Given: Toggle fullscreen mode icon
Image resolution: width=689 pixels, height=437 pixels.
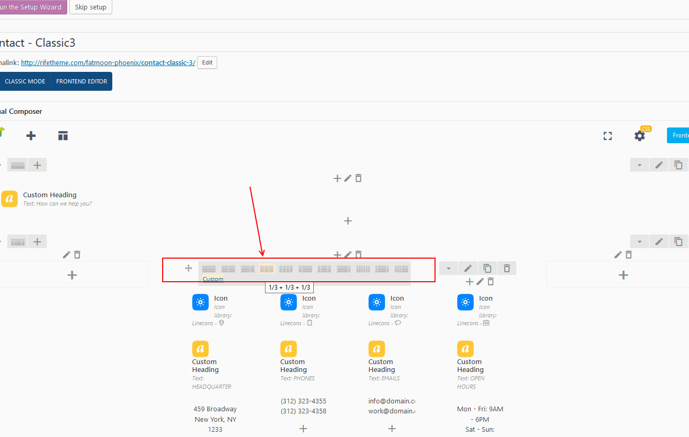Looking at the screenshot, I should [x=608, y=136].
